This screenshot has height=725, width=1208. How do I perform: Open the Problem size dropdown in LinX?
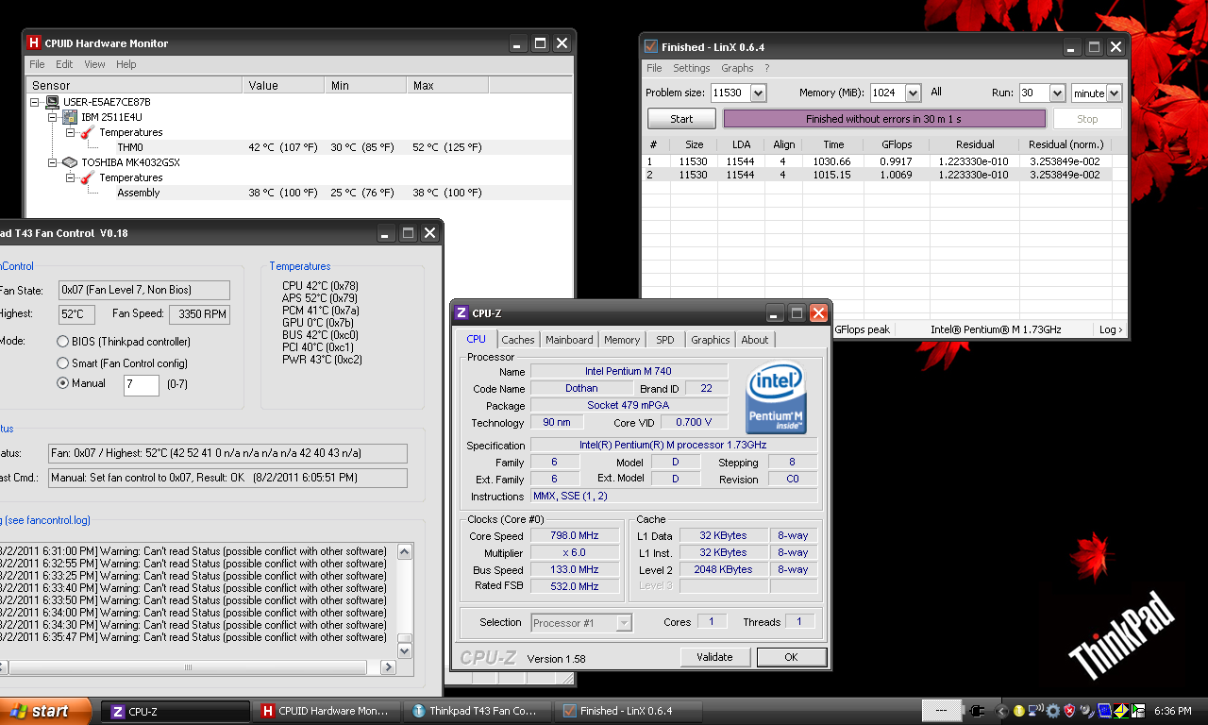[758, 93]
